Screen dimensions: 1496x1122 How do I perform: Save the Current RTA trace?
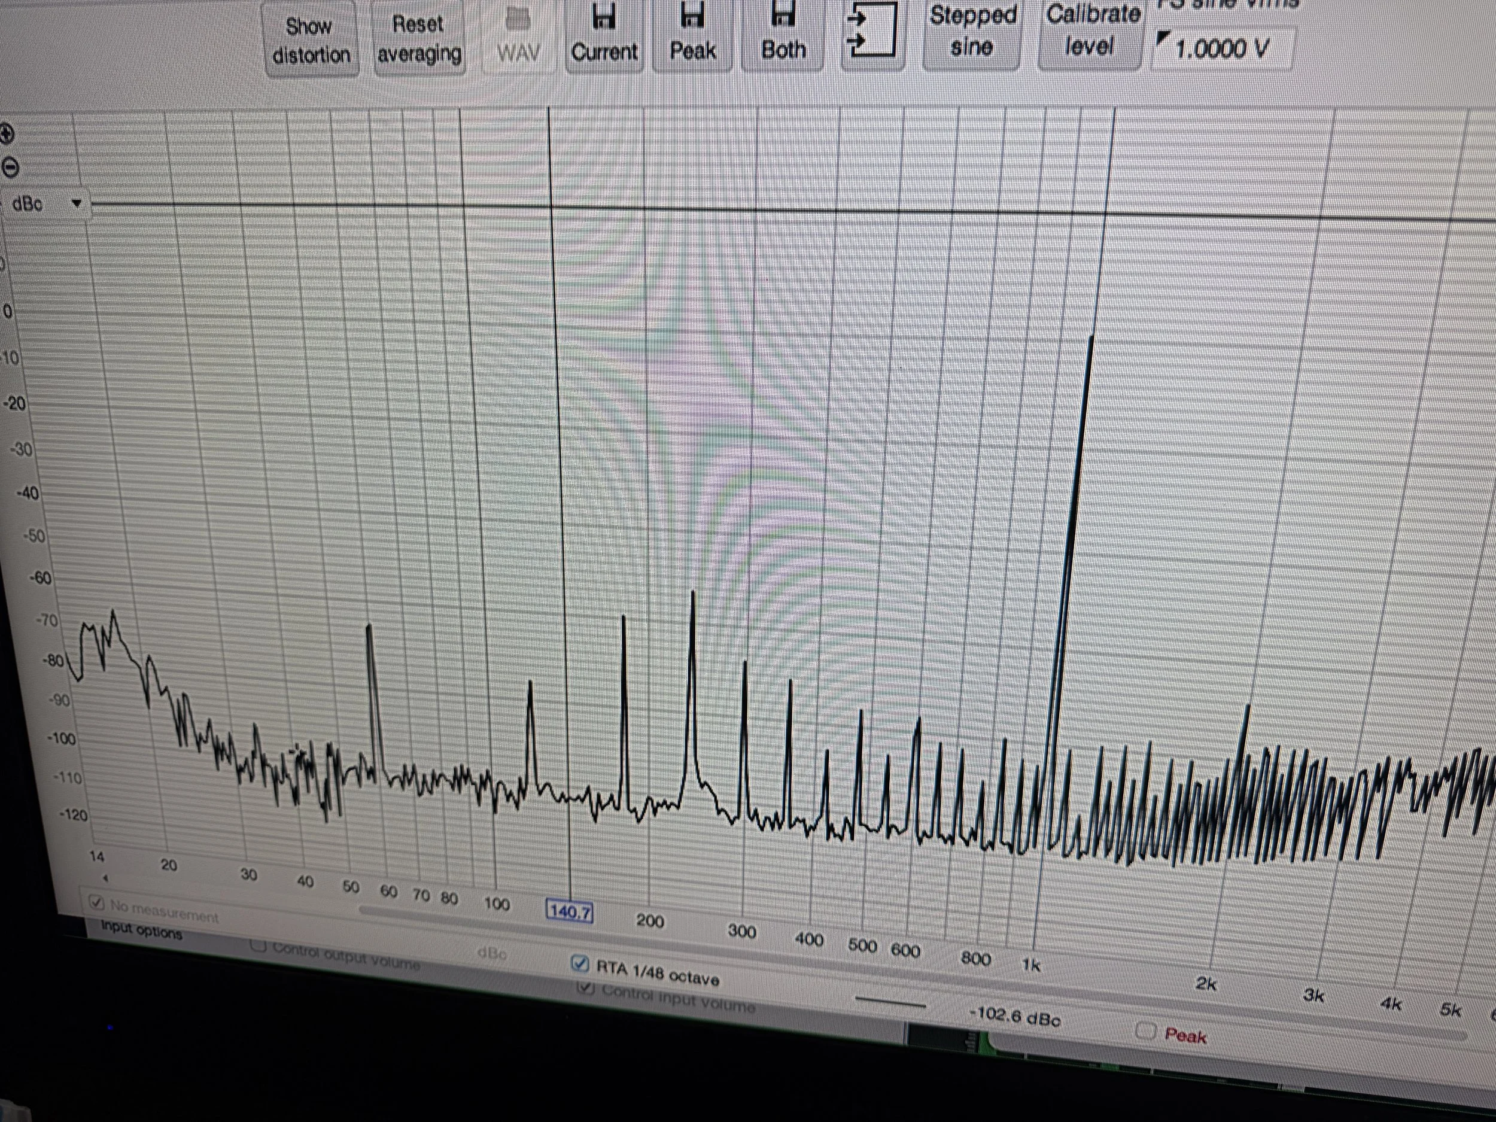(x=604, y=35)
